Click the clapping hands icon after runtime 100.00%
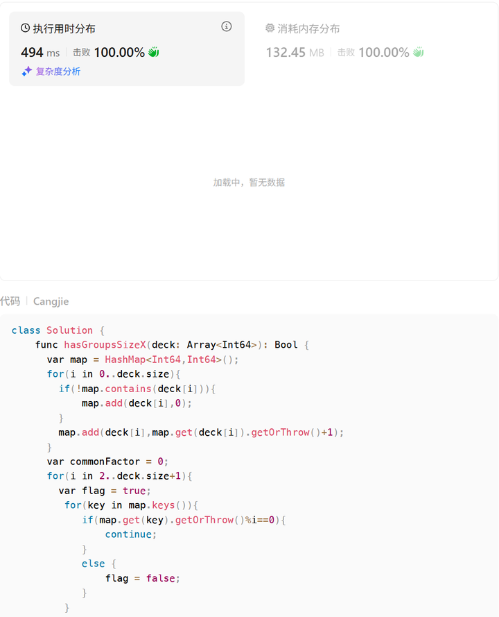499x617 pixels. coord(154,52)
